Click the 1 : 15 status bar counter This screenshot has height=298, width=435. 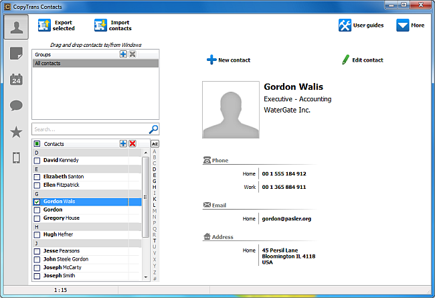point(60,290)
